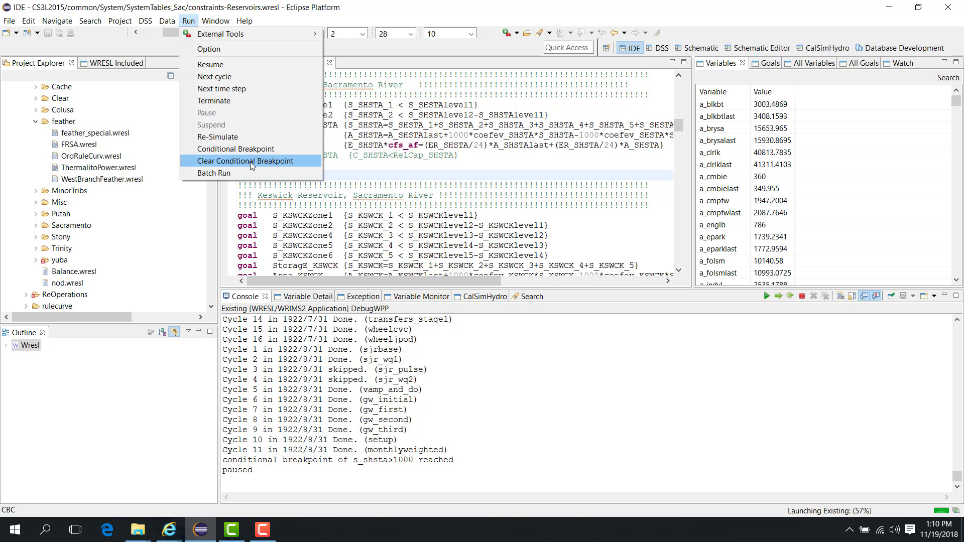The height and width of the screenshot is (542, 964).
Task: Click the External Tools run icon in toolbar
Action: [x=507, y=33]
